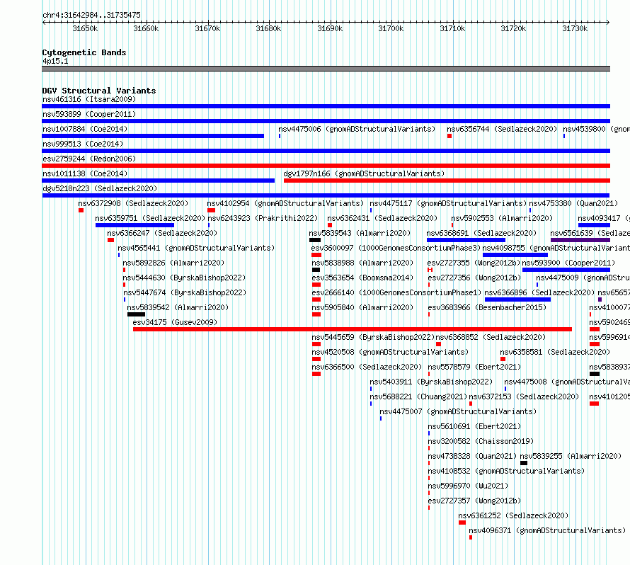Screen dimensions: 630x565
Task: Open nsv4096371 (gnomADStructuralVariants) label
Action: pos(547,530)
